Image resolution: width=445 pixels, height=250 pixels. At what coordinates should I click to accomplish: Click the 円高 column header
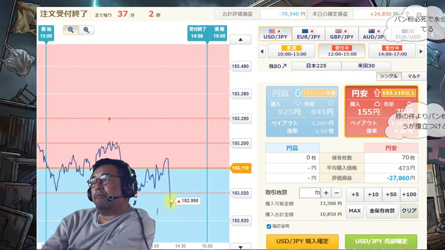coord(292,148)
